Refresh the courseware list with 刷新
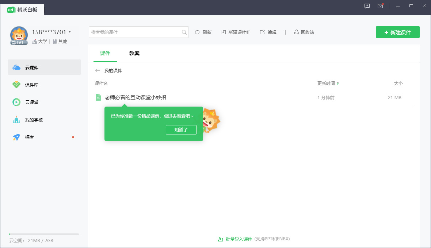Screen dimensions: 431x248 click(203, 32)
